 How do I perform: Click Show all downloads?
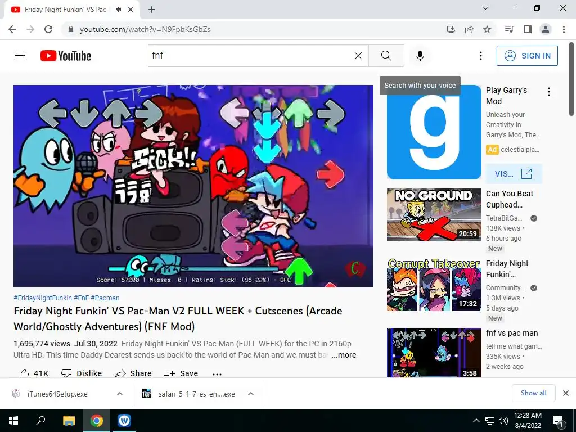point(533,393)
